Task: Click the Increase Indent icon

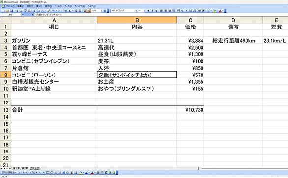Action: pyautogui.click(x=203, y=11)
